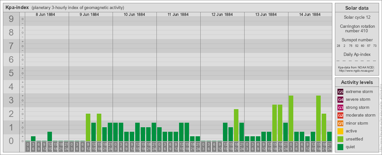382x155 pixels.
Task: Click the 9 Jun 9–12h unsettled bar
Action: point(88,128)
